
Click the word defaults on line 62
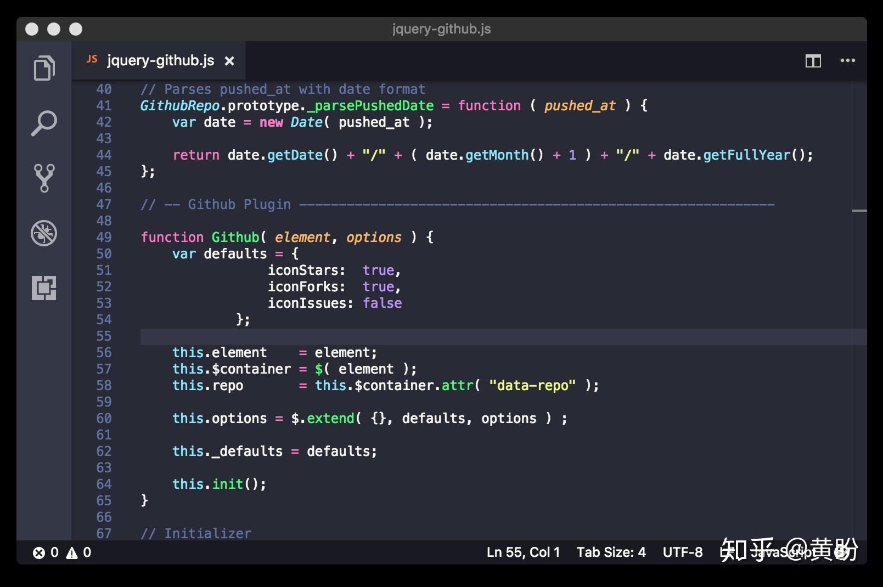[x=340, y=451]
